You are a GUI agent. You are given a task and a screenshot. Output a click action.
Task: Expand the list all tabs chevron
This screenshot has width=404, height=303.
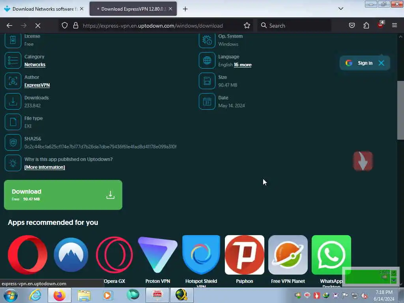click(x=340, y=9)
